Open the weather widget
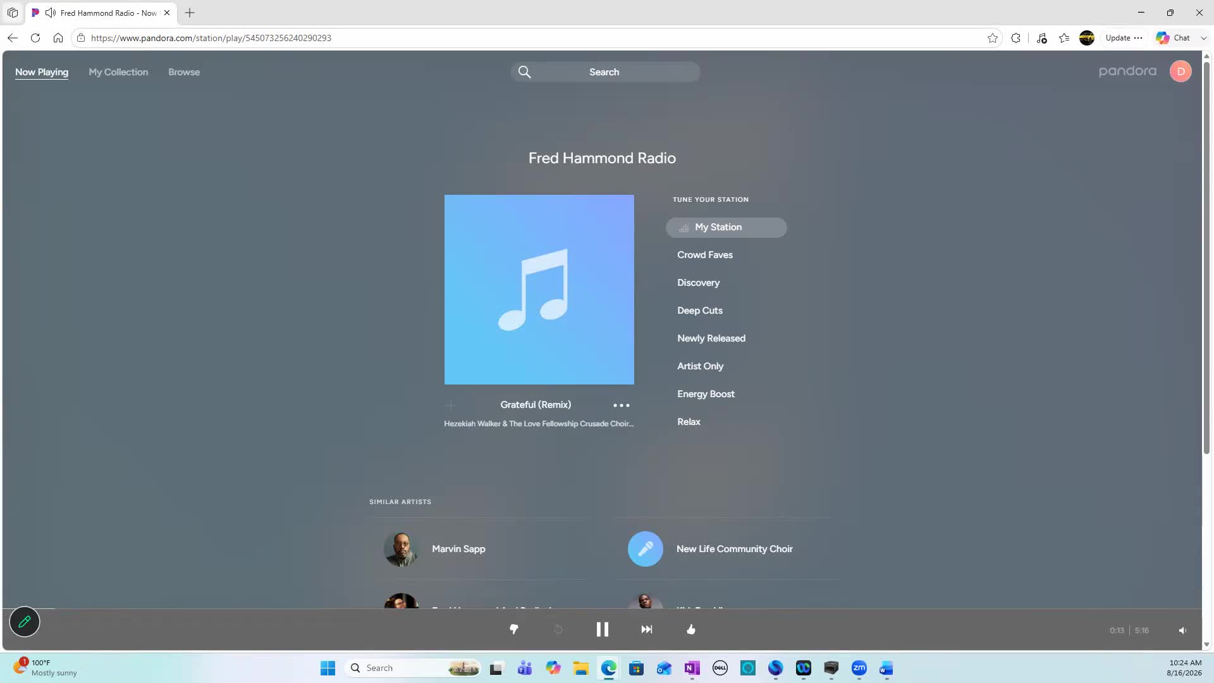This screenshot has height=683, width=1214. [46, 668]
